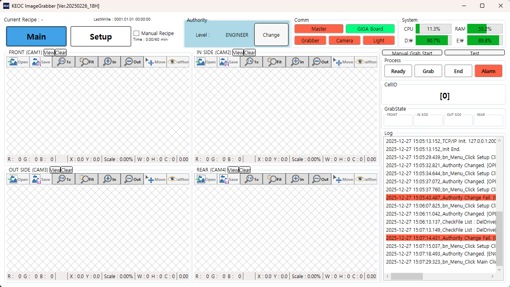Toggle halftone view in FRONT CAM1 toolbar
This screenshot has width=510, height=287.
[x=178, y=62]
